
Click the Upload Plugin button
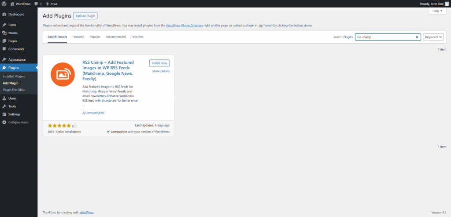coord(85,16)
